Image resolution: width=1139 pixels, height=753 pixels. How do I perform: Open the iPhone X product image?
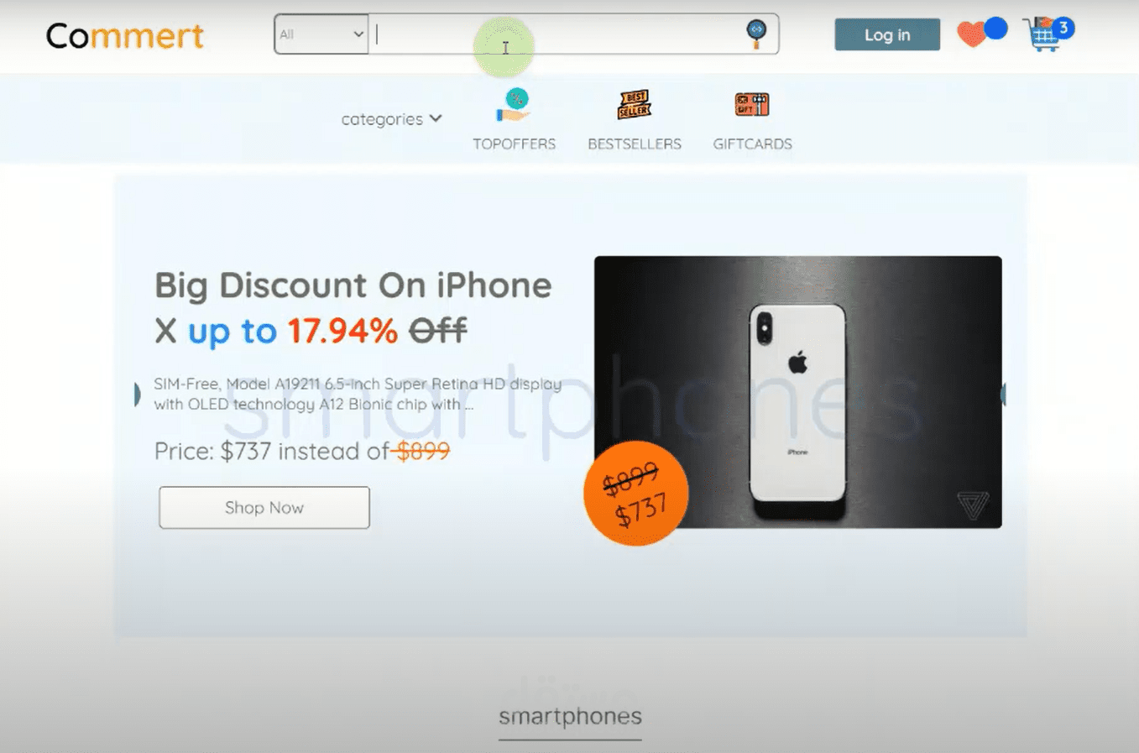click(797, 392)
